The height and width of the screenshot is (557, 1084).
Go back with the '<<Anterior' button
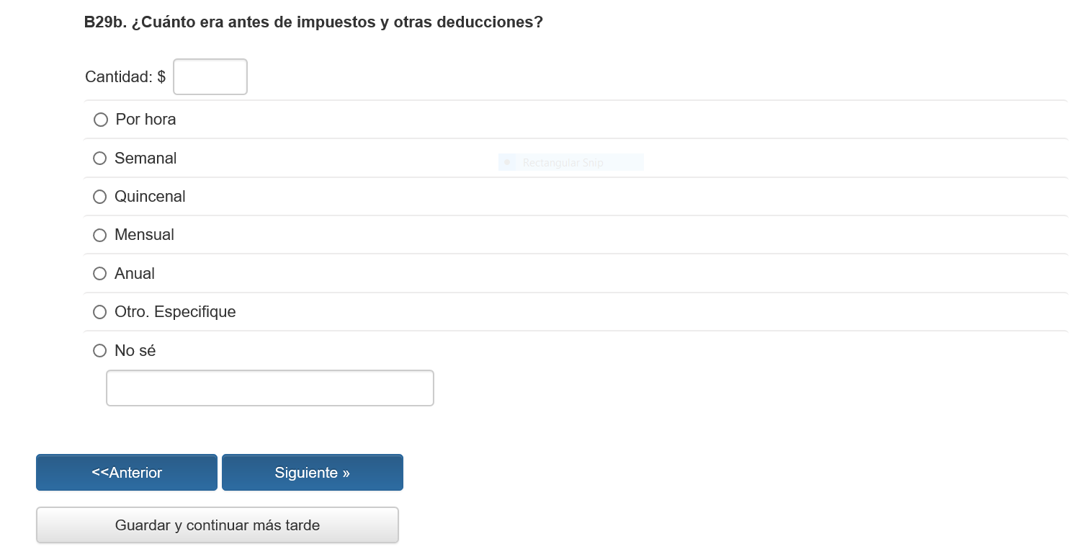[x=127, y=473]
